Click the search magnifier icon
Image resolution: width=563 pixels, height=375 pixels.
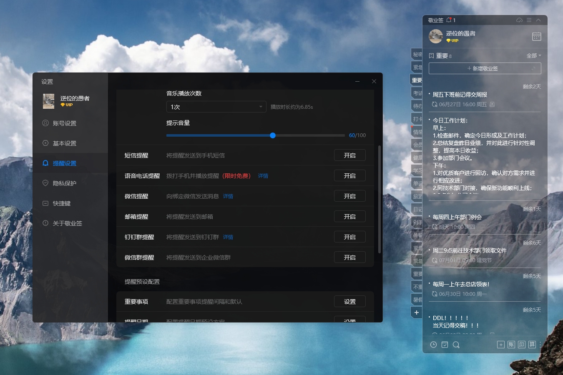click(x=456, y=345)
